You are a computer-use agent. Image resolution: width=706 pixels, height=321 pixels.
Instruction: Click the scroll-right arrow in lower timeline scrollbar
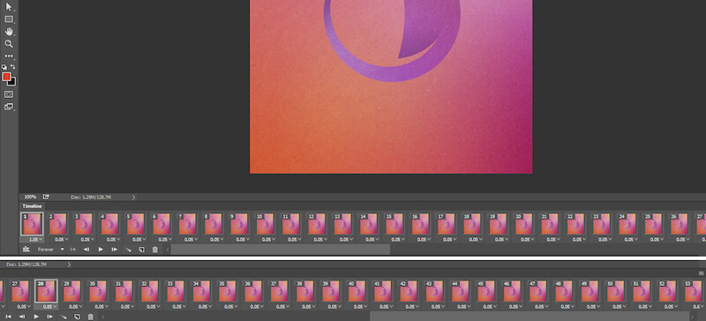pos(693,317)
